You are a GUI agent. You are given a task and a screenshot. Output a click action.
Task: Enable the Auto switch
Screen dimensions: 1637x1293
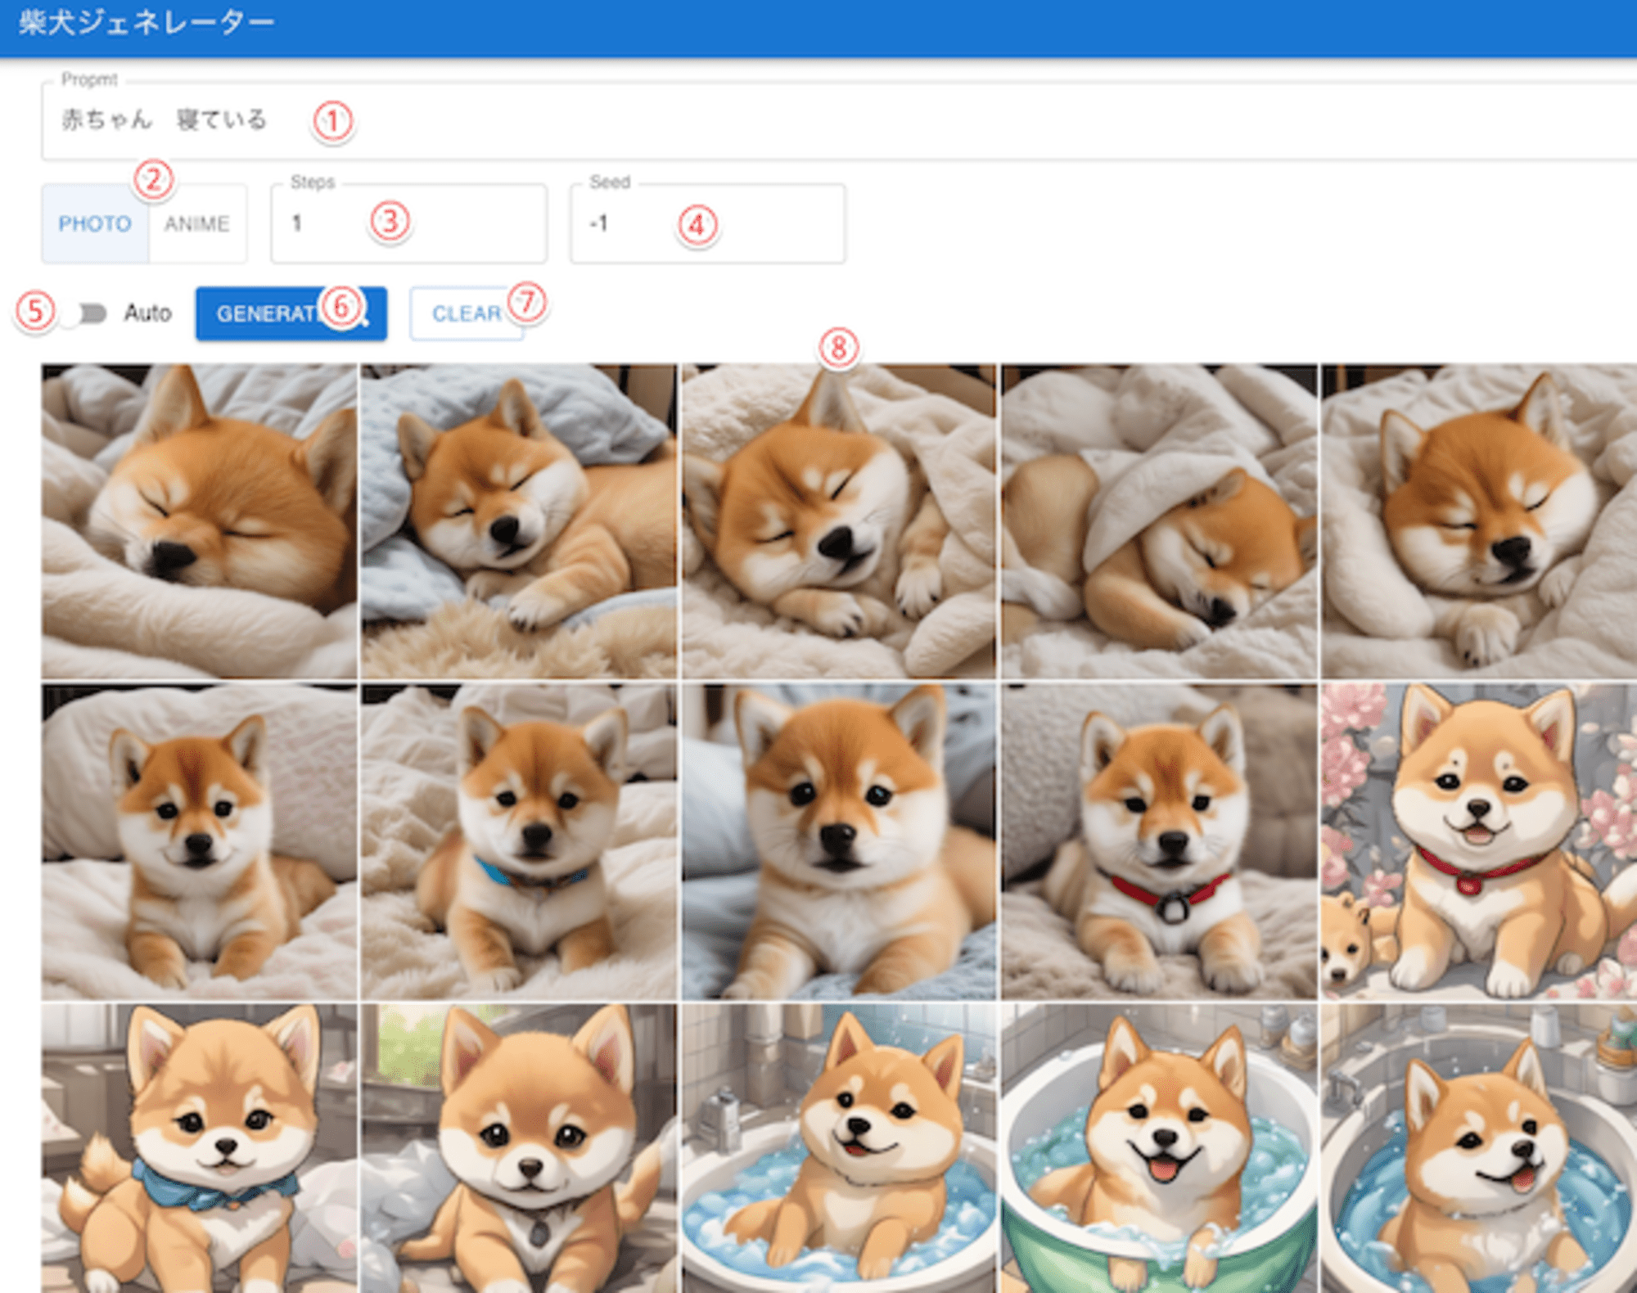click(x=87, y=313)
